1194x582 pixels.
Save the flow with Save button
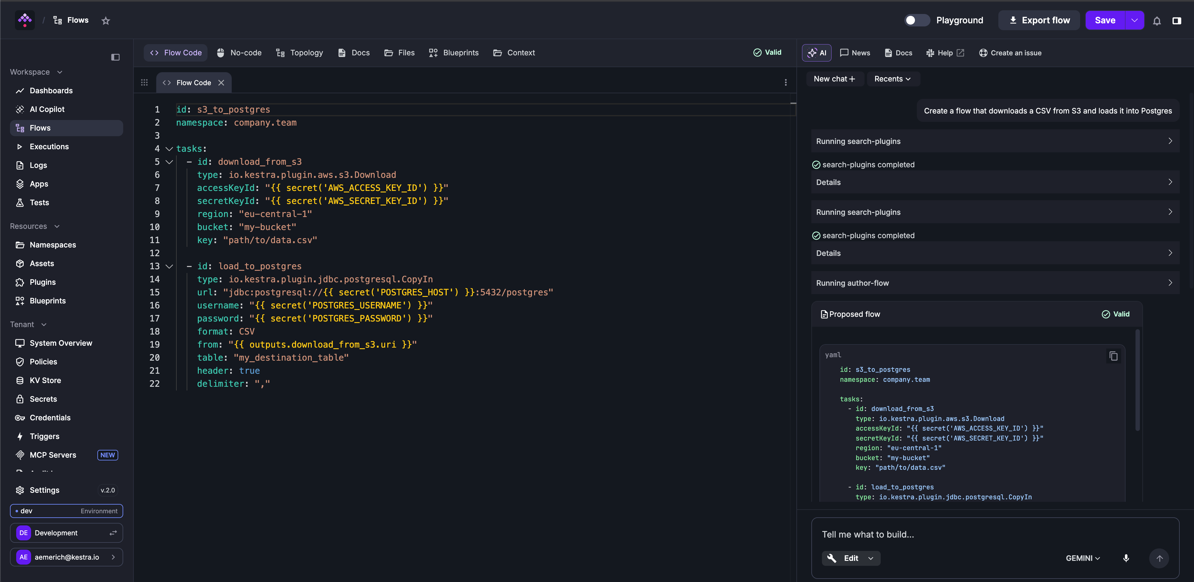point(1105,21)
